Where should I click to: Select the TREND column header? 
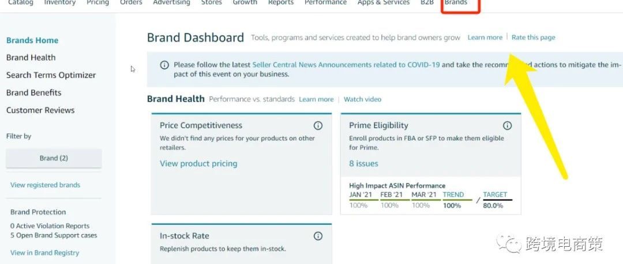pos(453,195)
